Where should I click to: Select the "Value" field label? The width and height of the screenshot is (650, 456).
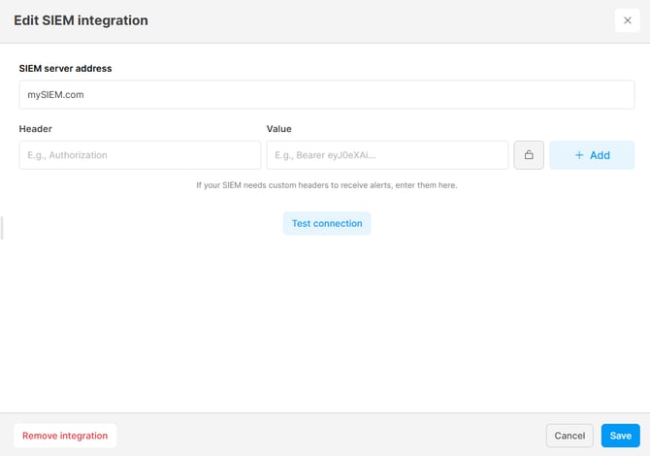click(279, 128)
